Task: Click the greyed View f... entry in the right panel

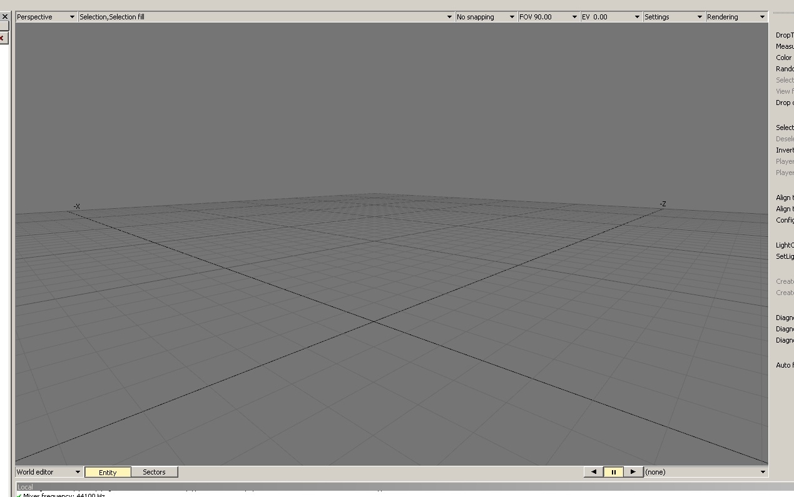Action: click(x=785, y=91)
